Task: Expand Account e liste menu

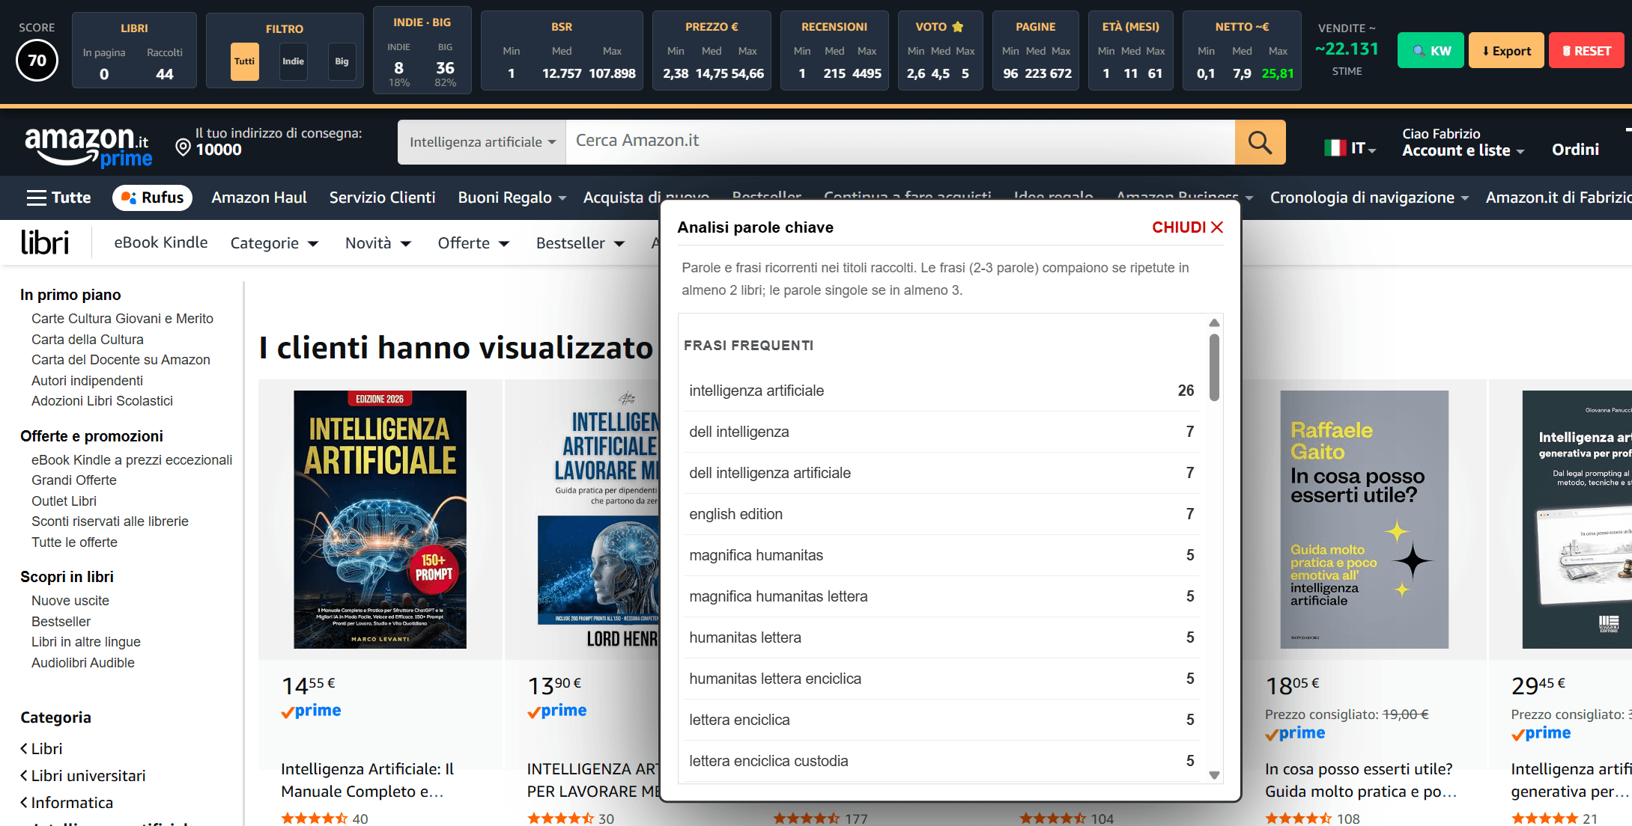Action: pyautogui.click(x=1463, y=150)
